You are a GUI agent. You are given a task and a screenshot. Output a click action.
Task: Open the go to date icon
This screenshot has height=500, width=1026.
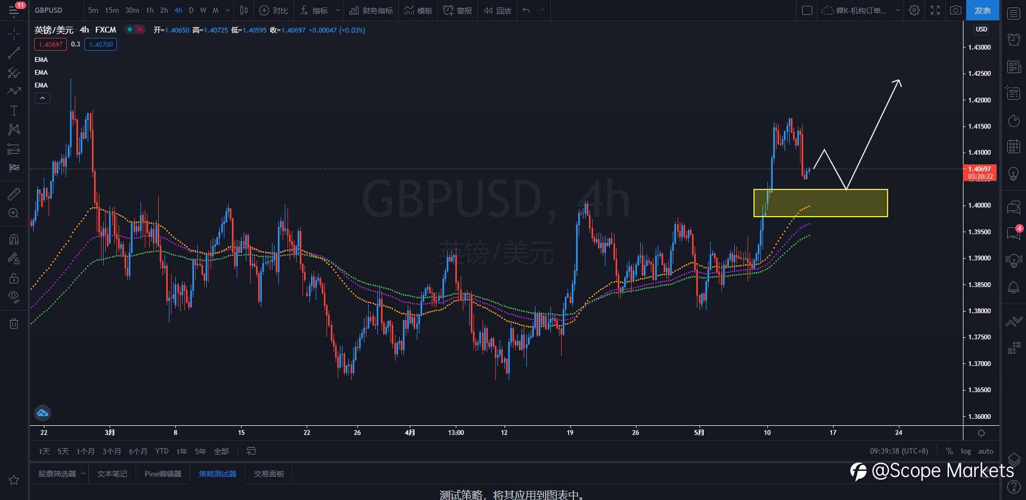251,451
